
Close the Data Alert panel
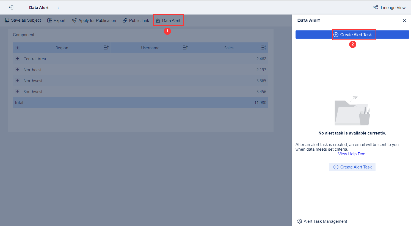tap(404, 20)
